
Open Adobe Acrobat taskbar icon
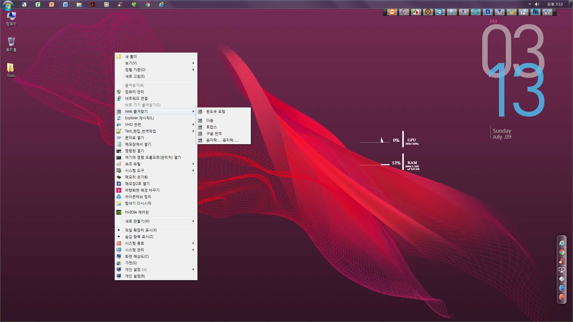(93, 4)
